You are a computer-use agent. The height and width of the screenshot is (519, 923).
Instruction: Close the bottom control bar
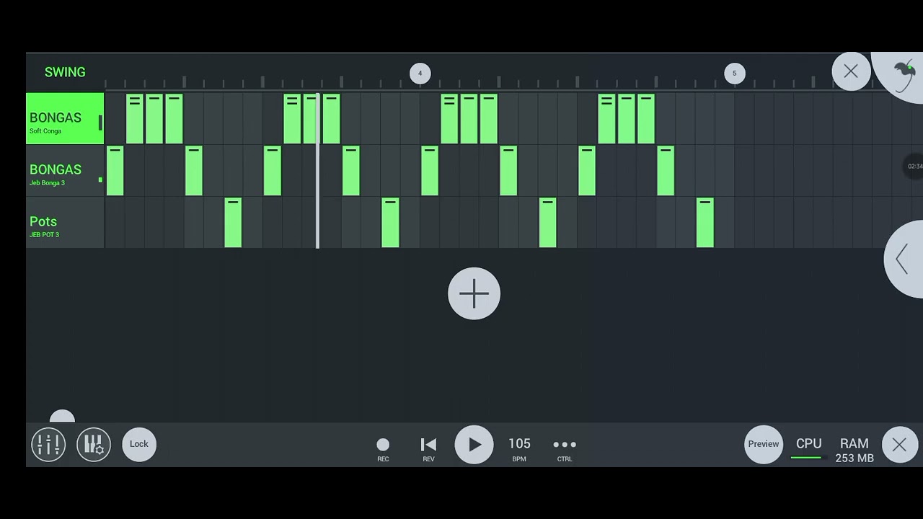899,445
